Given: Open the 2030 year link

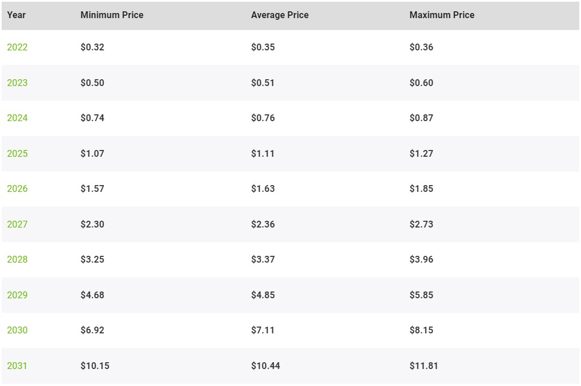Looking at the screenshot, I should pyautogui.click(x=17, y=330).
